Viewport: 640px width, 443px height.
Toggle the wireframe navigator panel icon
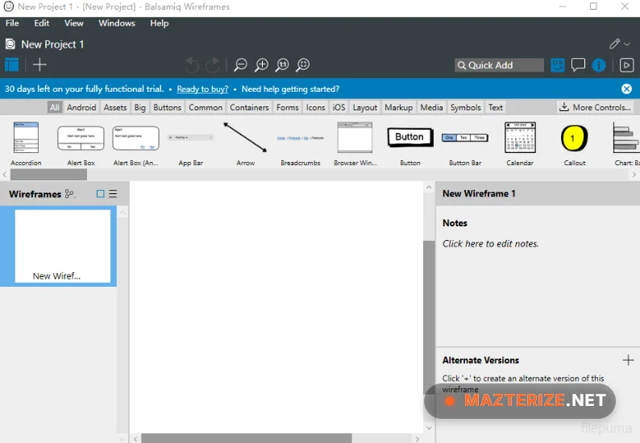(x=12, y=64)
